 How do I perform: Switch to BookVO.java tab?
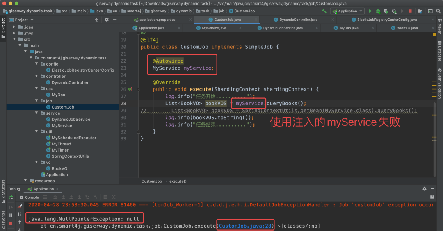(407, 28)
